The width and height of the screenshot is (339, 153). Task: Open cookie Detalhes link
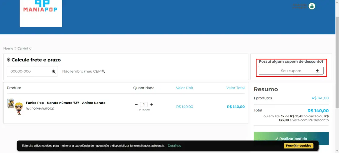[x=174, y=146]
